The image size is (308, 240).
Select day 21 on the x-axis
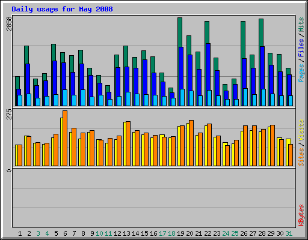coord(199,233)
